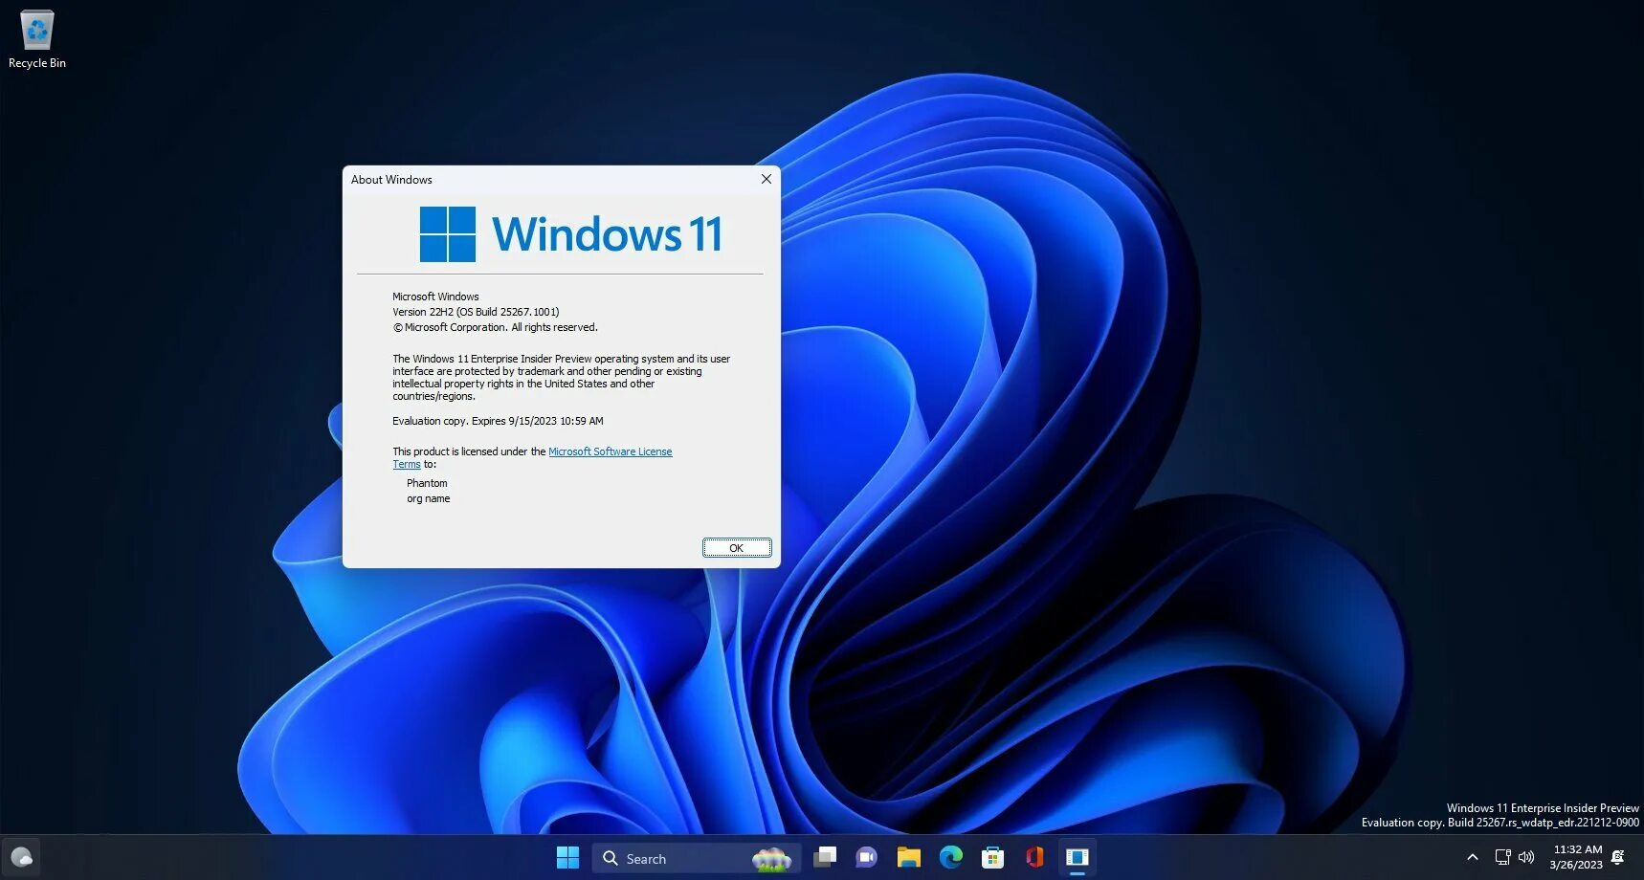This screenshot has height=880, width=1644.
Task: Click the licensed user name 'Phantom'
Action: (427, 483)
